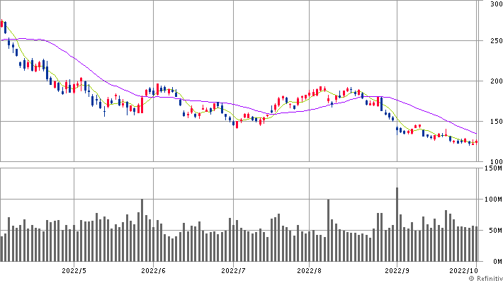Click the 2022/5 date label
Screen dimensions: 503x283
(x=74, y=270)
